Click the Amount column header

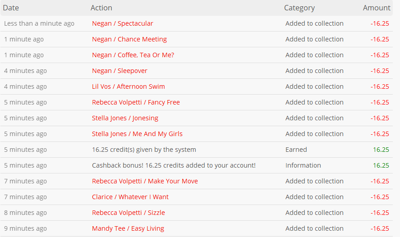coord(377,8)
